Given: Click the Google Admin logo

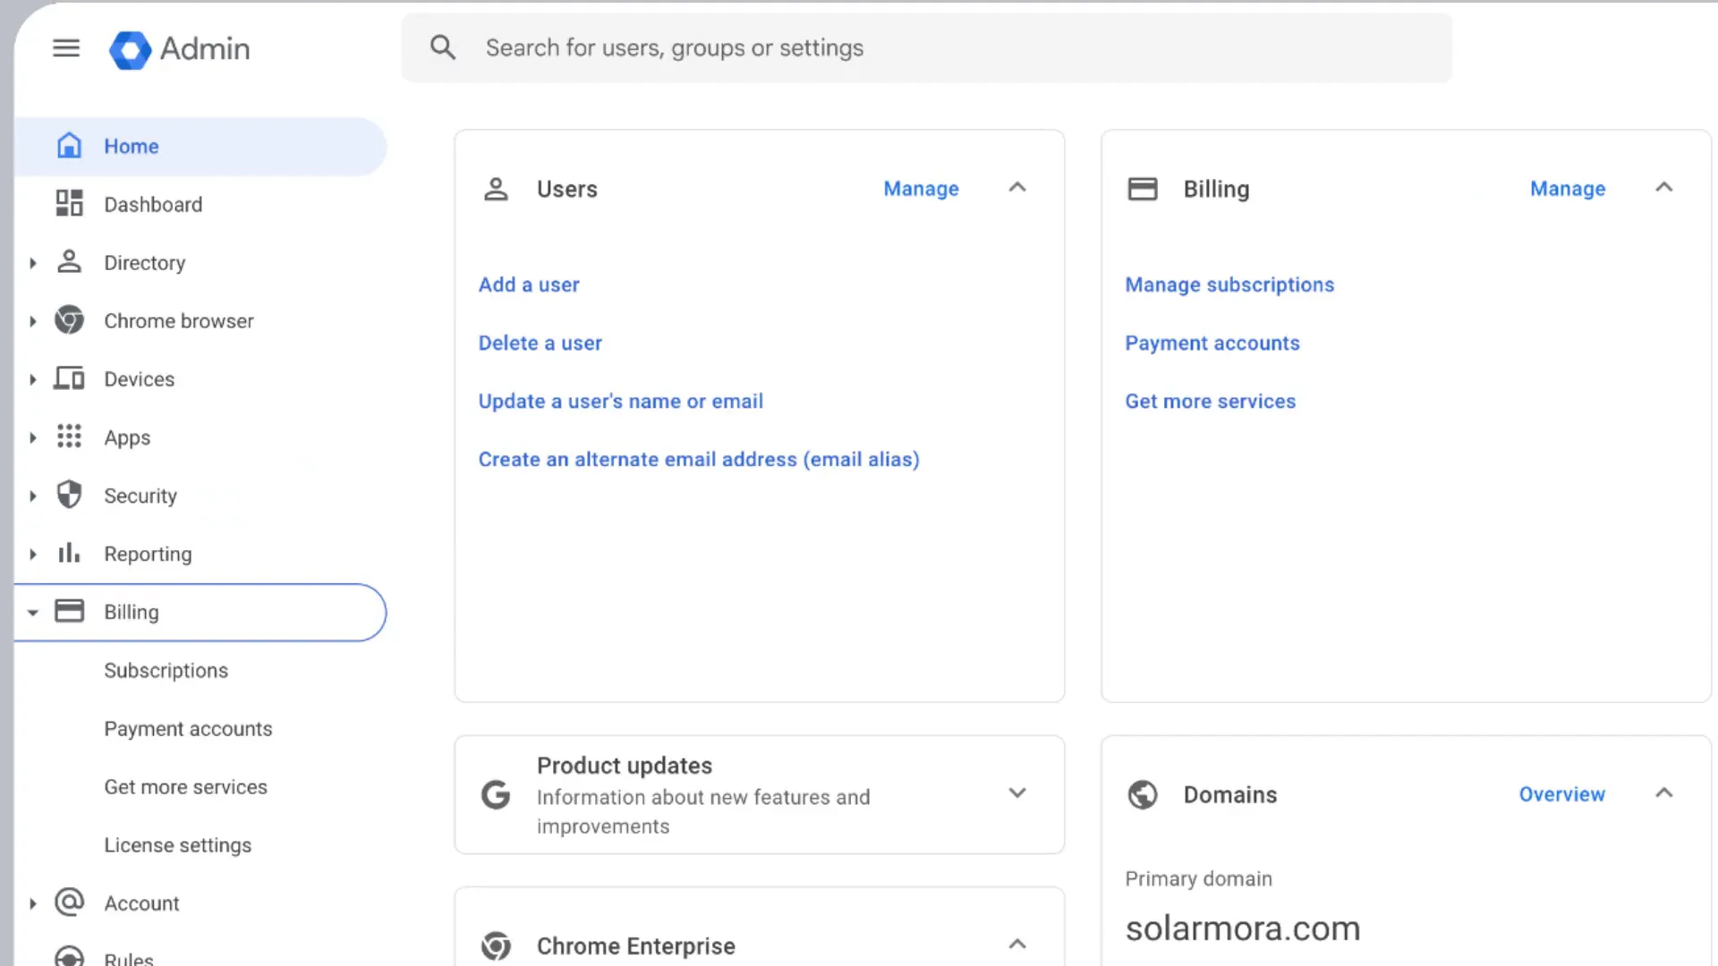Looking at the screenshot, I should (x=179, y=49).
